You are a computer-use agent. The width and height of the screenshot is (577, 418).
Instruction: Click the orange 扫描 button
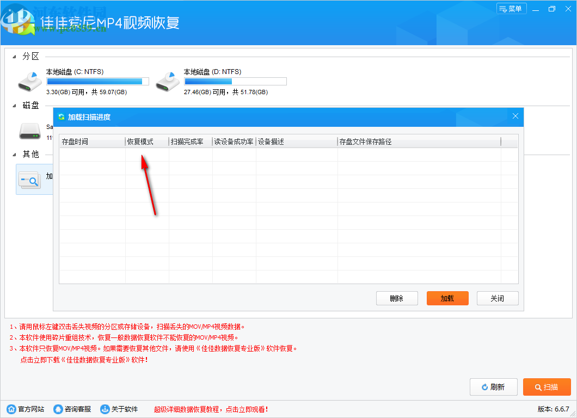547,387
